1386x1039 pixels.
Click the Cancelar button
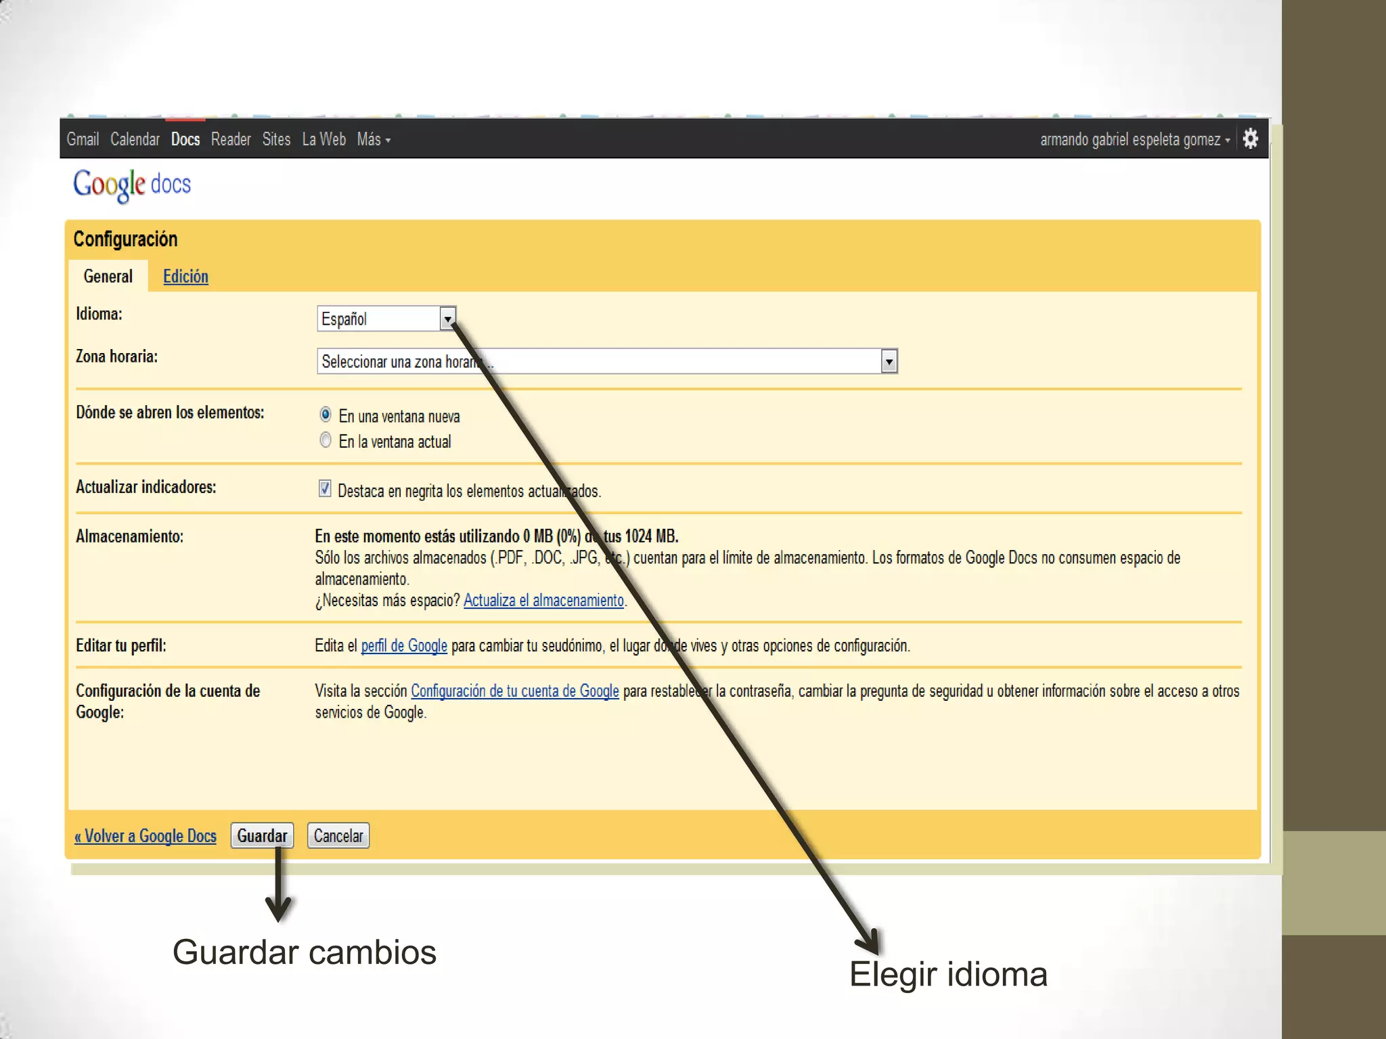coord(338,835)
